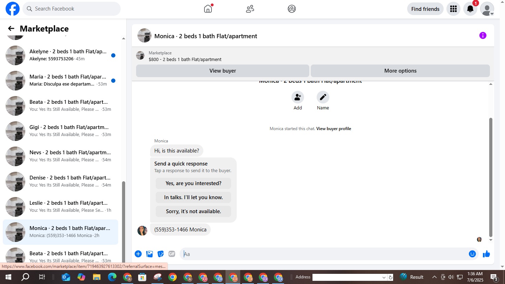Open Microsoft Edge from the taskbar

pos(112,277)
